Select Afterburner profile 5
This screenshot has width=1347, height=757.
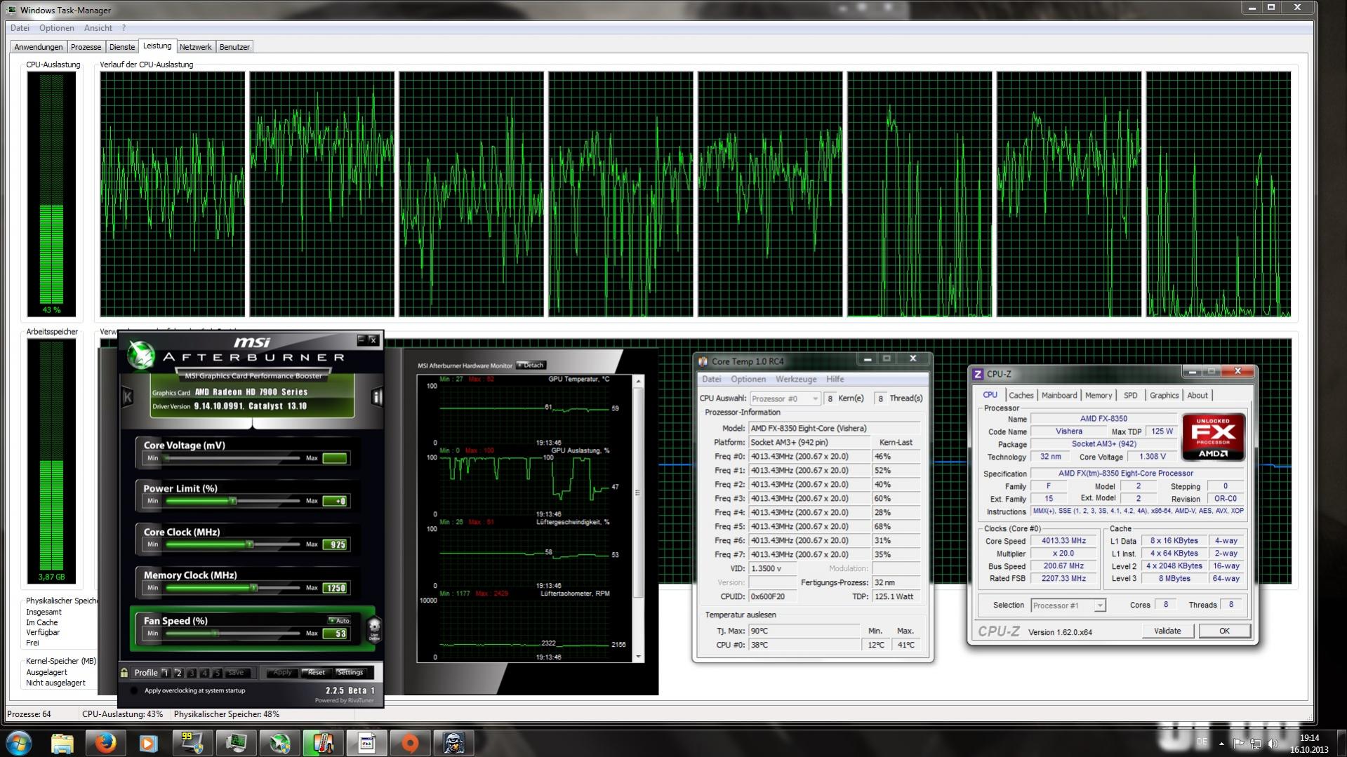218,673
